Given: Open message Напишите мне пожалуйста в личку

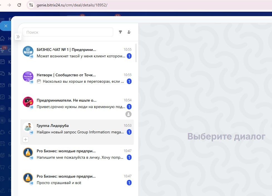Looking at the screenshot, I should pyautogui.click(x=80, y=158).
